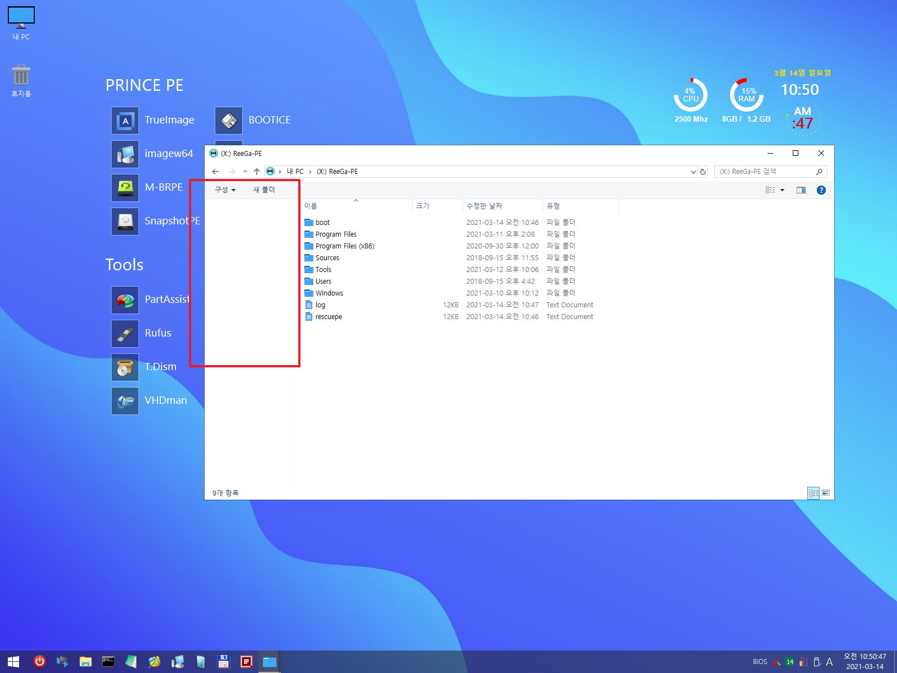
Task: Select the Windows folder
Action: pos(324,293)
